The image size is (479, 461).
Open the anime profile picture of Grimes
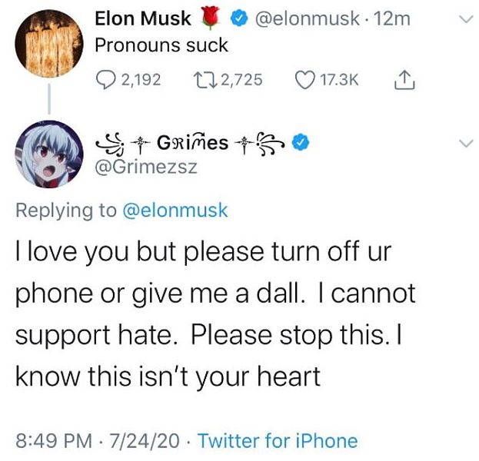pyautogui.click(x=49, y=154)
